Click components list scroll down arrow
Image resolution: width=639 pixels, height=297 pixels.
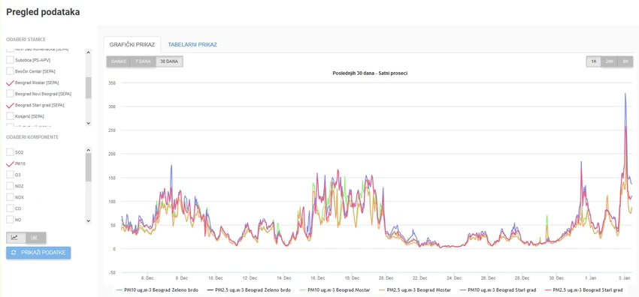pyautogui.click(x=89, y=220)
